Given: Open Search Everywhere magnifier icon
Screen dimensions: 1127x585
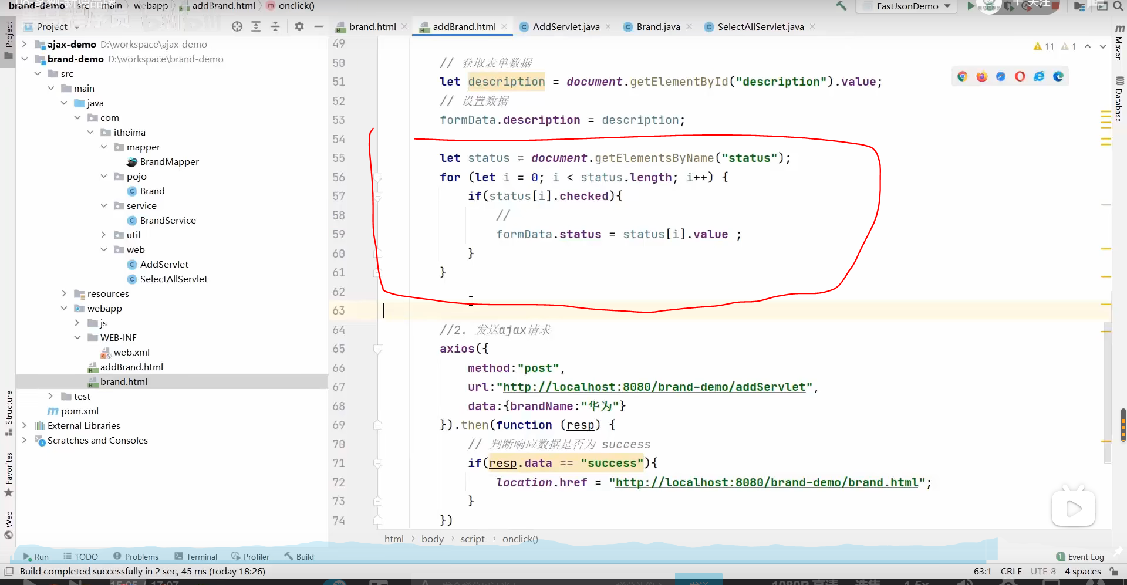Looking at the screenshot, I should pyautogui.click(x=1118, y=6).
